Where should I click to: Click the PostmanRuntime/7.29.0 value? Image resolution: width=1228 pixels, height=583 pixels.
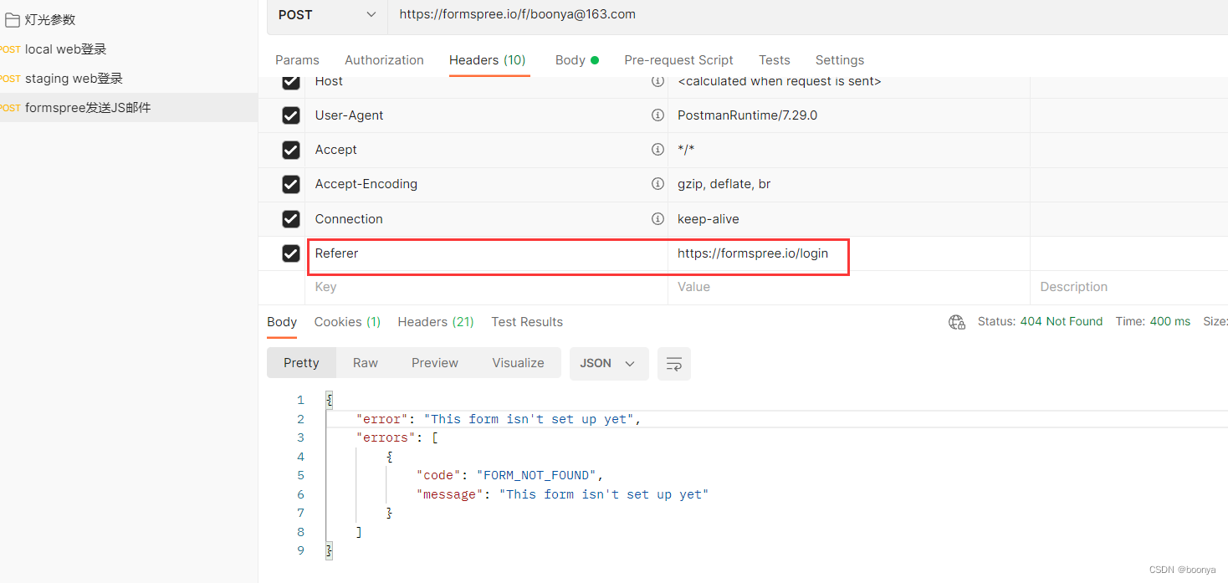tap(747, 115)
